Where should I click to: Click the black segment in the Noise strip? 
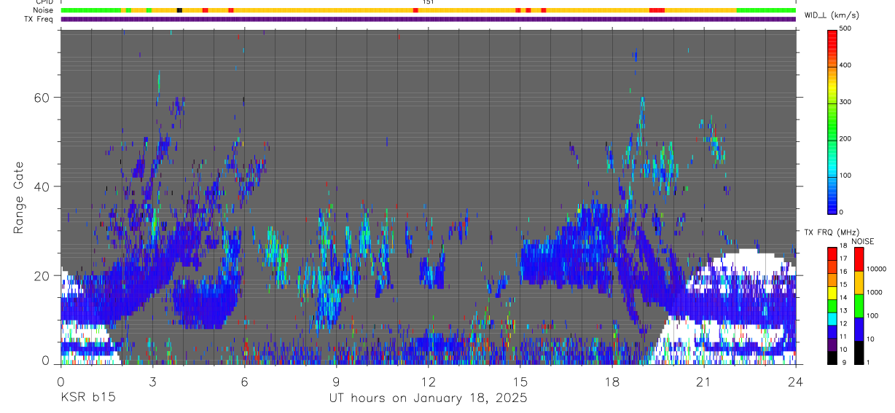(x=179, y=10)
